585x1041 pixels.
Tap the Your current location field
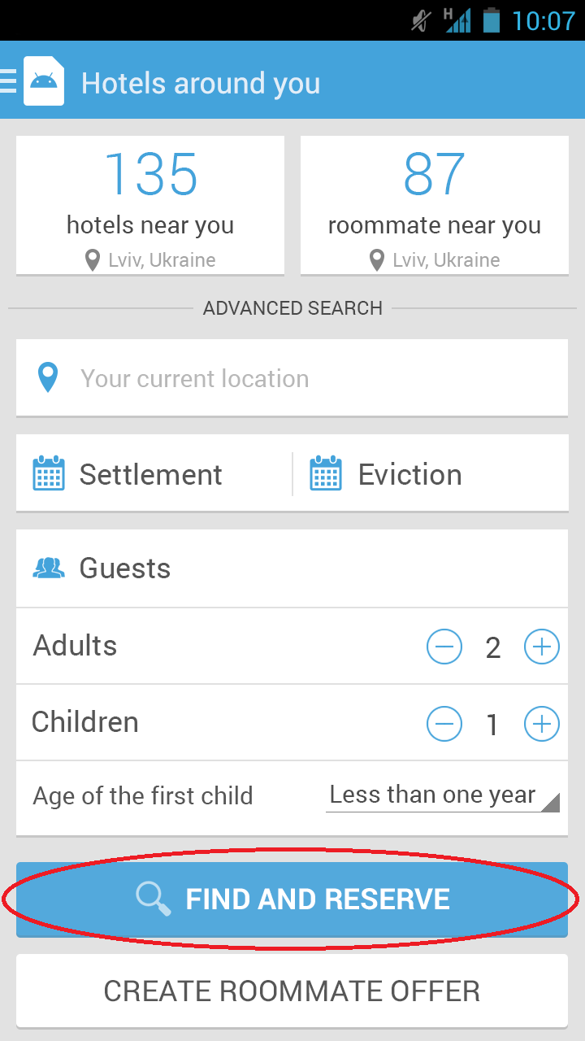click(x=309, y=378)
